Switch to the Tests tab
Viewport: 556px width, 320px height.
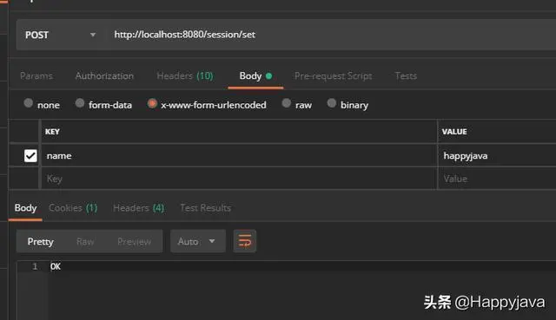pos(406,75)
